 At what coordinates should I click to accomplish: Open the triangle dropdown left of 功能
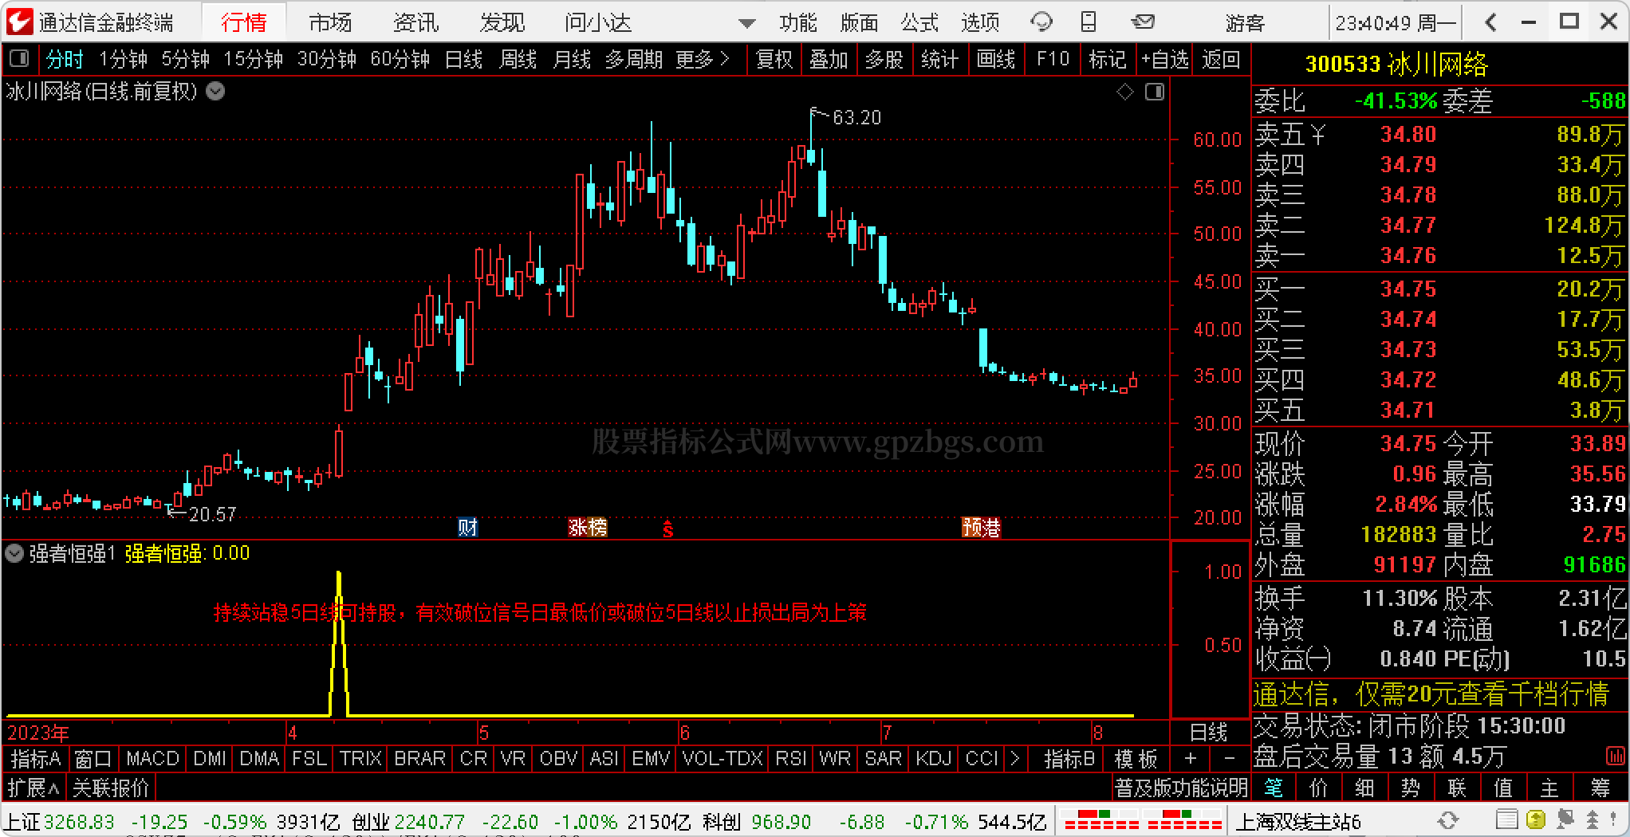tap(746, 23)
